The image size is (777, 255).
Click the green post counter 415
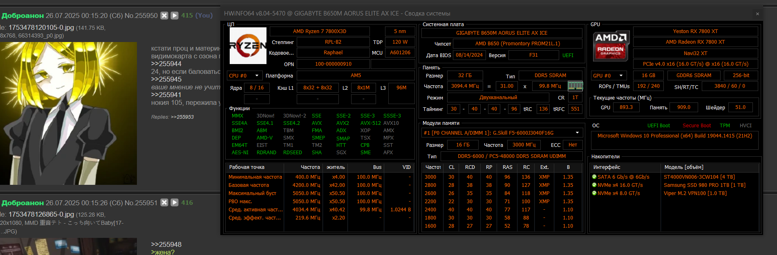pyautogui.click(x=187, y=16)
